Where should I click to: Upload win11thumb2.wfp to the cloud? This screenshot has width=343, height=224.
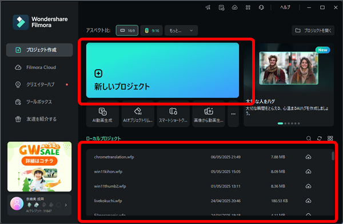(x=308, y=186)
